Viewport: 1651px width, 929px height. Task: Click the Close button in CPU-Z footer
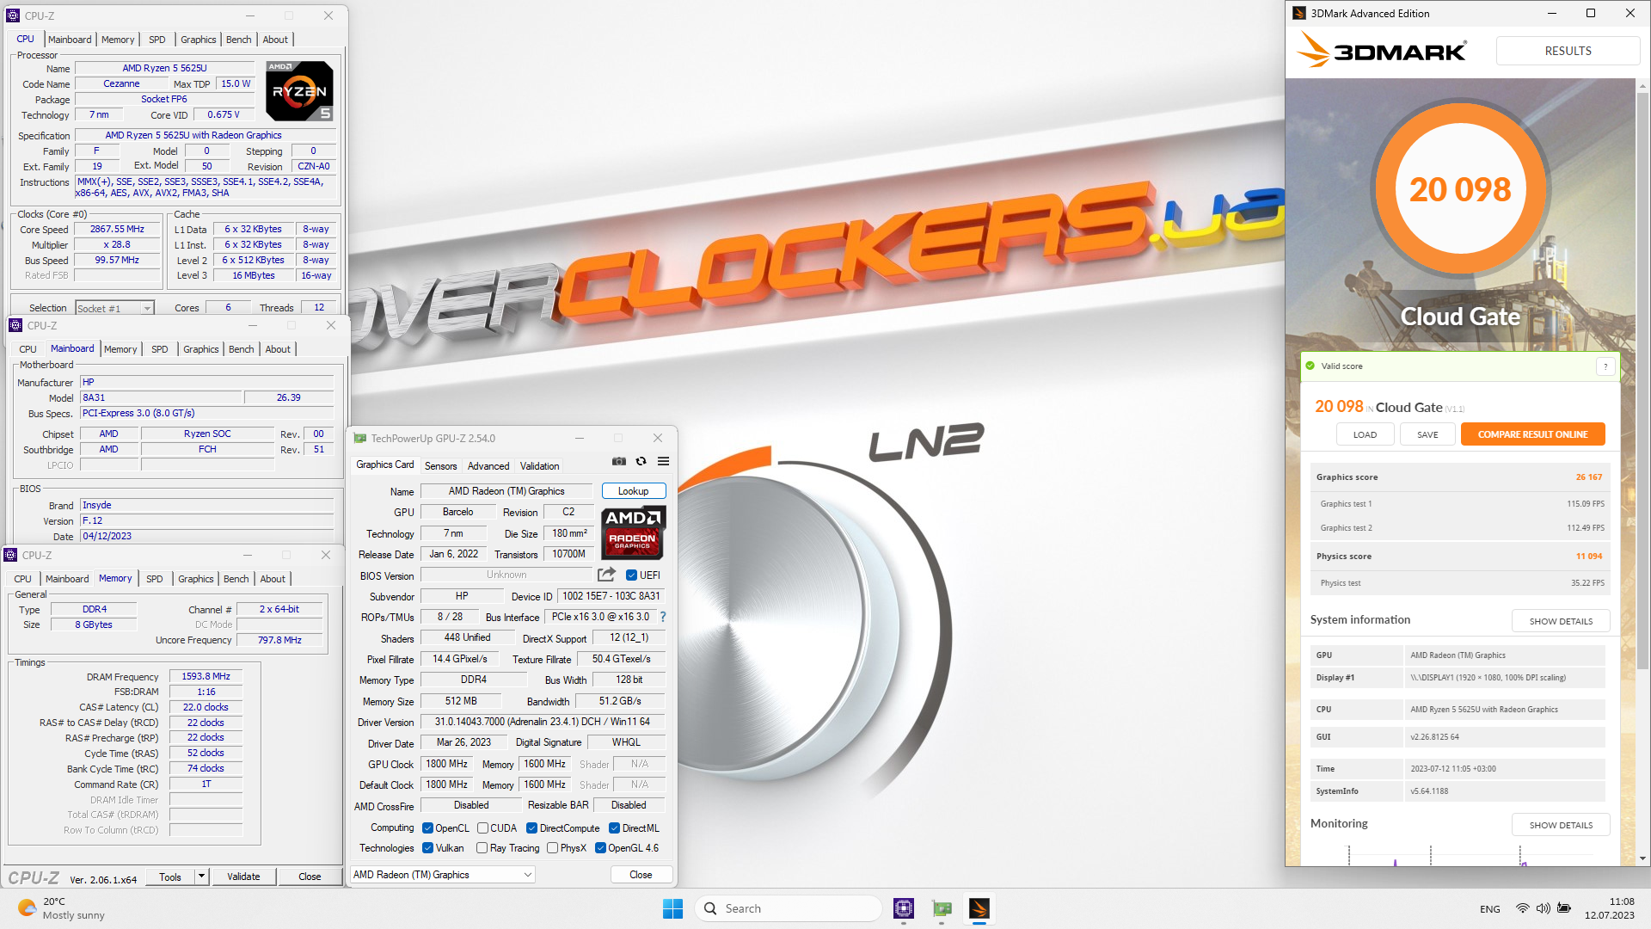(x=310, y=877)
